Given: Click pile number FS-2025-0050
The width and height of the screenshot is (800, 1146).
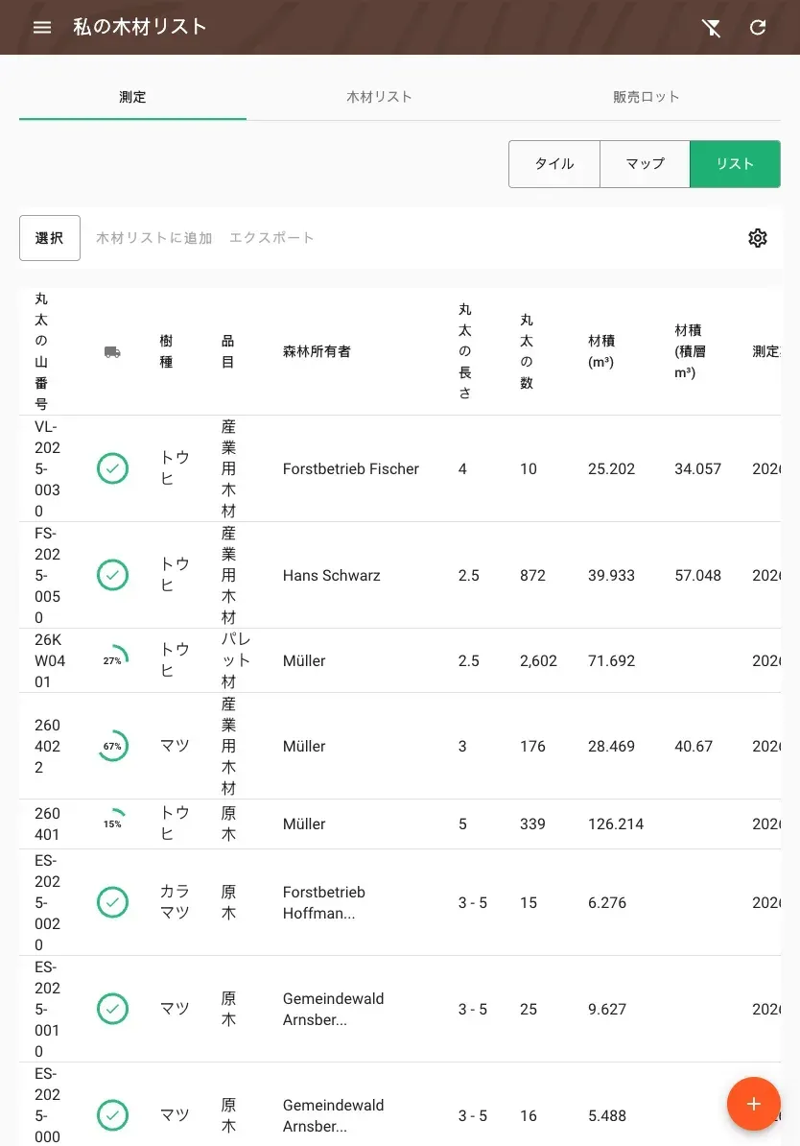Looking at the screenshot, I should tap(48, 575).
